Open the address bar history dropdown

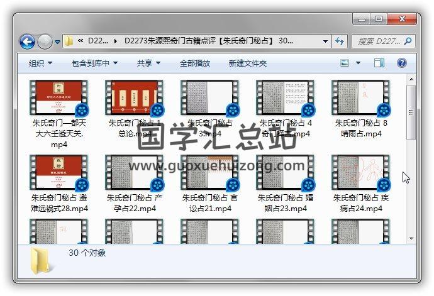click(x=326, y=41)
